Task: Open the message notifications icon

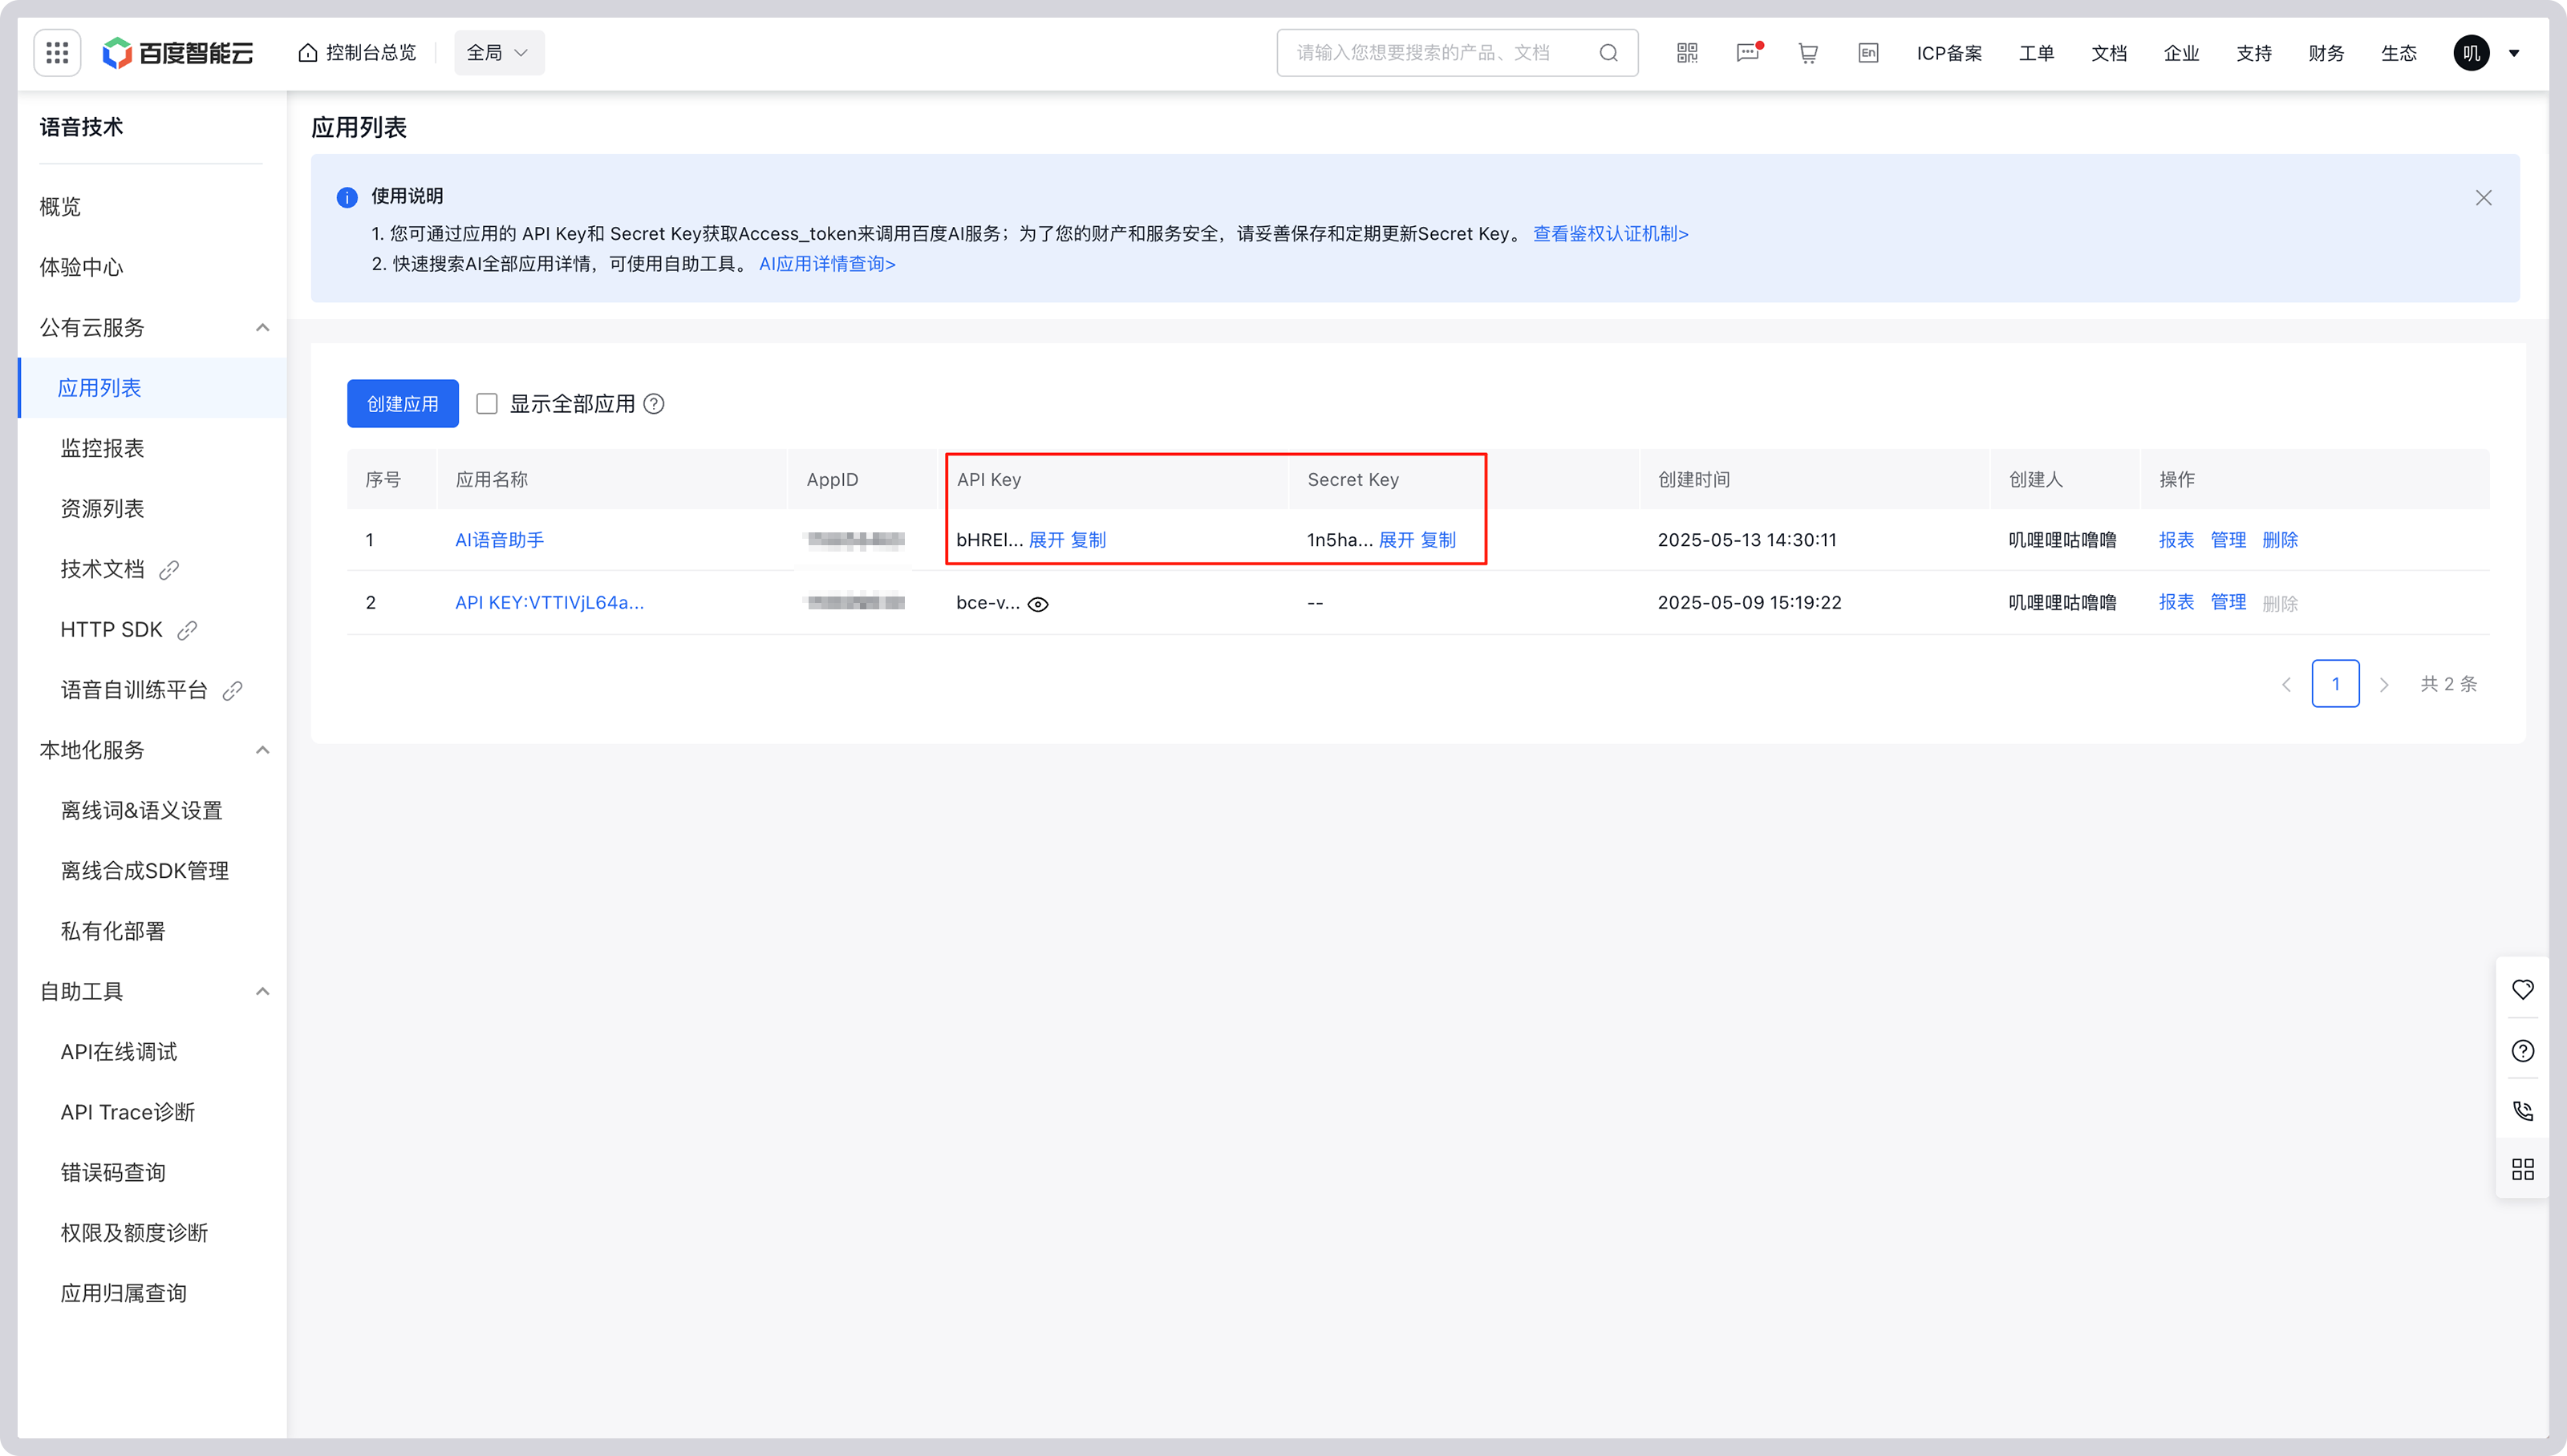Action: coord(1748,53)
